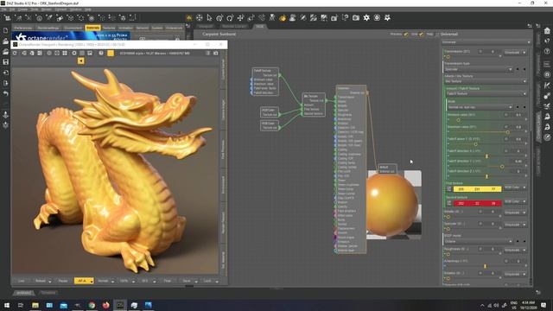
Task: Select the Falloff Texture node in graph
Action: 265,81
